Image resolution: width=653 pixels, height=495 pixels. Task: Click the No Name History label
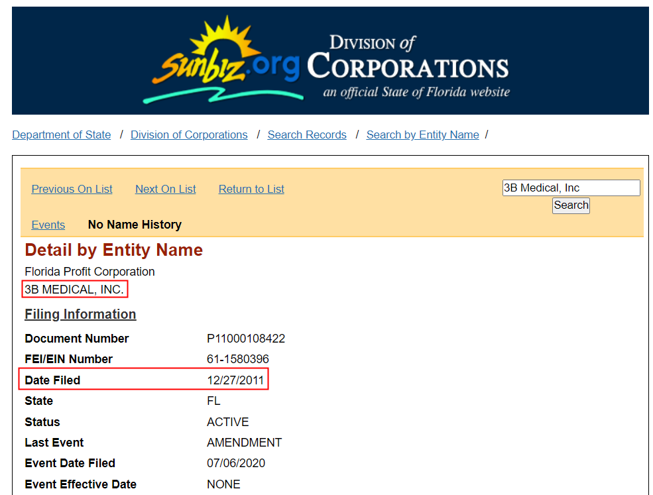(x=135, y=225)
